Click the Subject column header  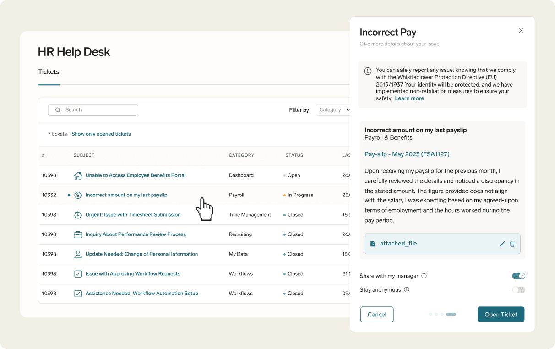coord(84,155)
